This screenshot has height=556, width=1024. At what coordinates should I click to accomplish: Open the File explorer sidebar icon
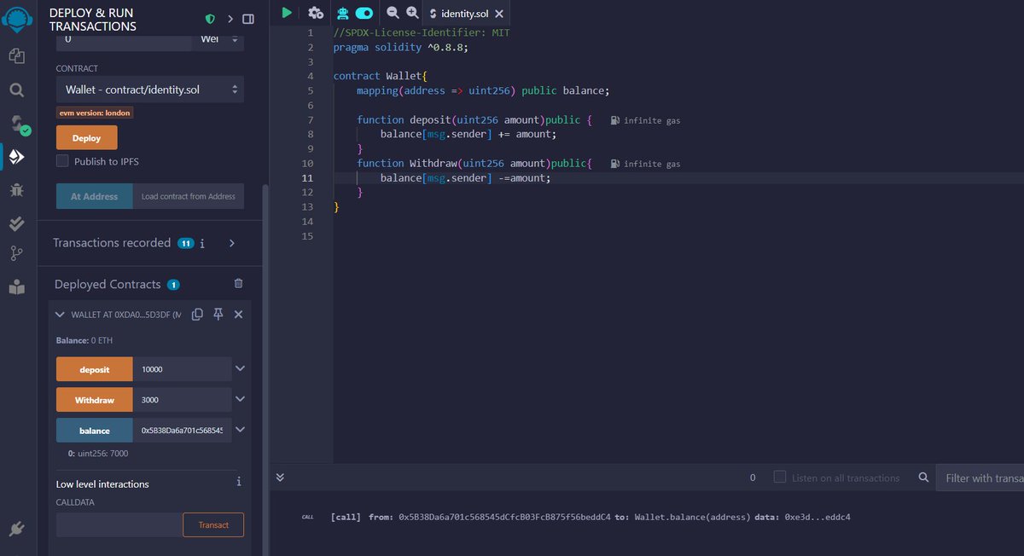click(17, 55)
